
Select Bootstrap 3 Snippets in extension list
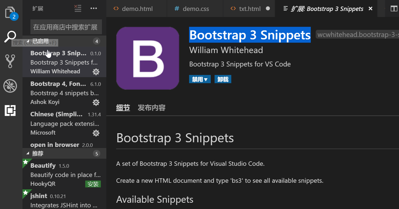[64, 62]
